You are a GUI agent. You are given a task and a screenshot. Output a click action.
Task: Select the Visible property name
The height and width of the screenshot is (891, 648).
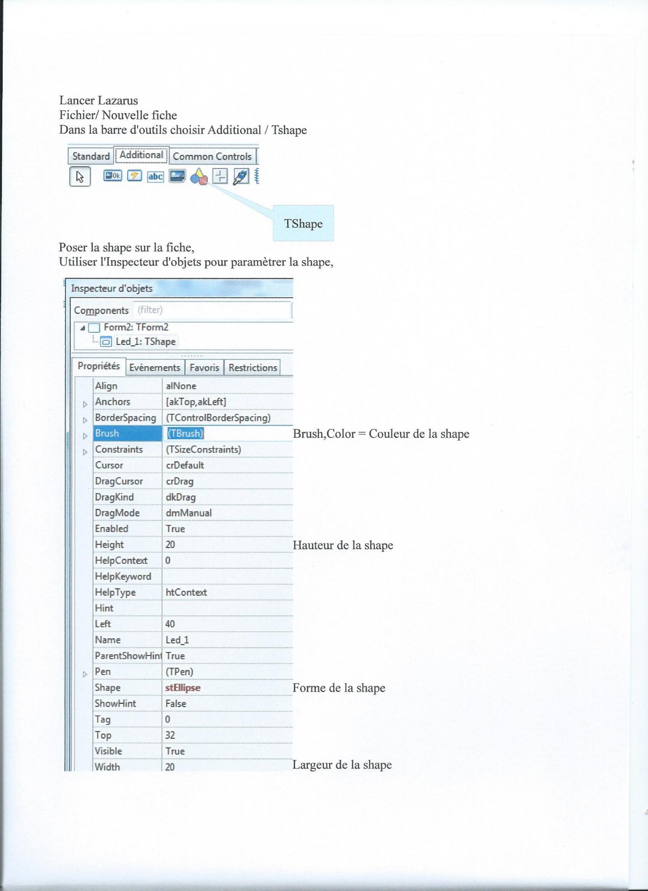click(x=108, y=752)
